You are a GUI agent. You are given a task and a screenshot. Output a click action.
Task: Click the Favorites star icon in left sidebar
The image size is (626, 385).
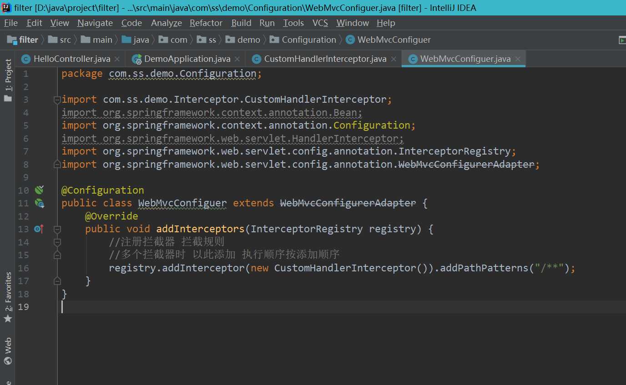[8, 319]
